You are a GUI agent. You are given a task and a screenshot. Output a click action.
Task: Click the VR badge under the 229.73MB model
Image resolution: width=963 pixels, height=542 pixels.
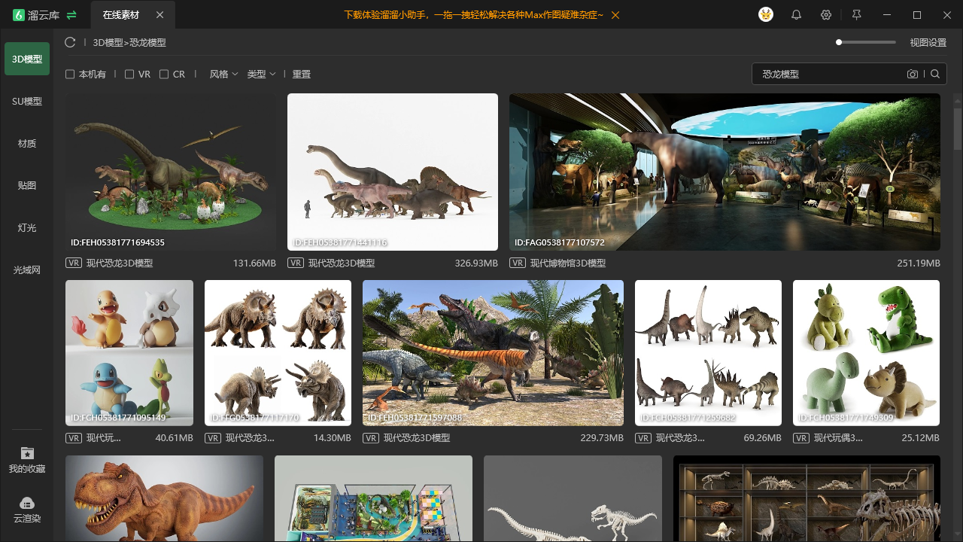(371, 437)
